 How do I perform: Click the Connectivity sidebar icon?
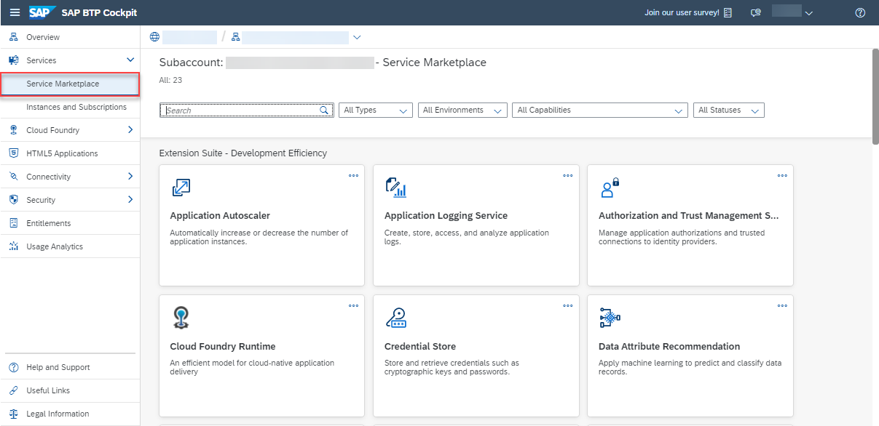click(x=13, y=177)
